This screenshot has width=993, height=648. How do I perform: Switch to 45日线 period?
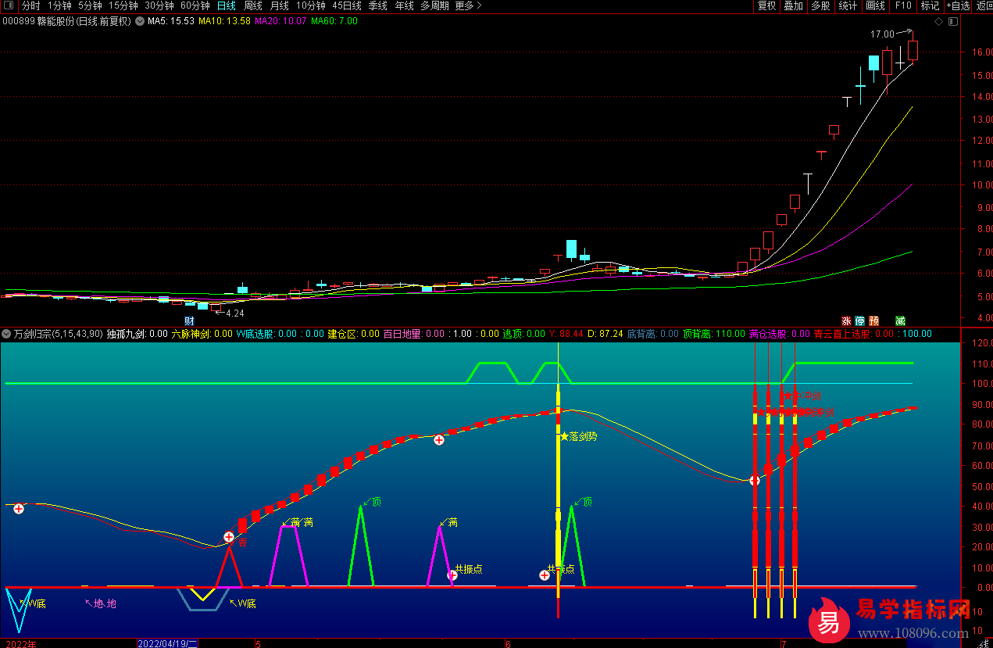[x=347, y=5]
